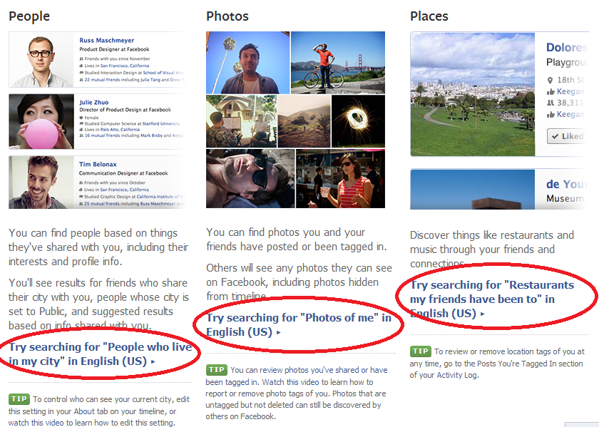Click the friends icon before 22 mutual friends
The height and width of the screenshot is (427, 599).
[81, 80]
